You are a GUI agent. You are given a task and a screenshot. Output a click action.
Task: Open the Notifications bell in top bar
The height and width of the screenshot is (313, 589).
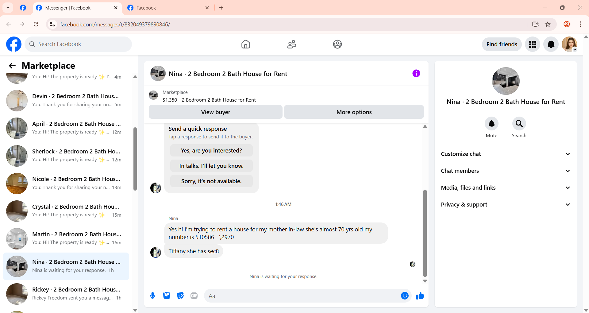551,44
